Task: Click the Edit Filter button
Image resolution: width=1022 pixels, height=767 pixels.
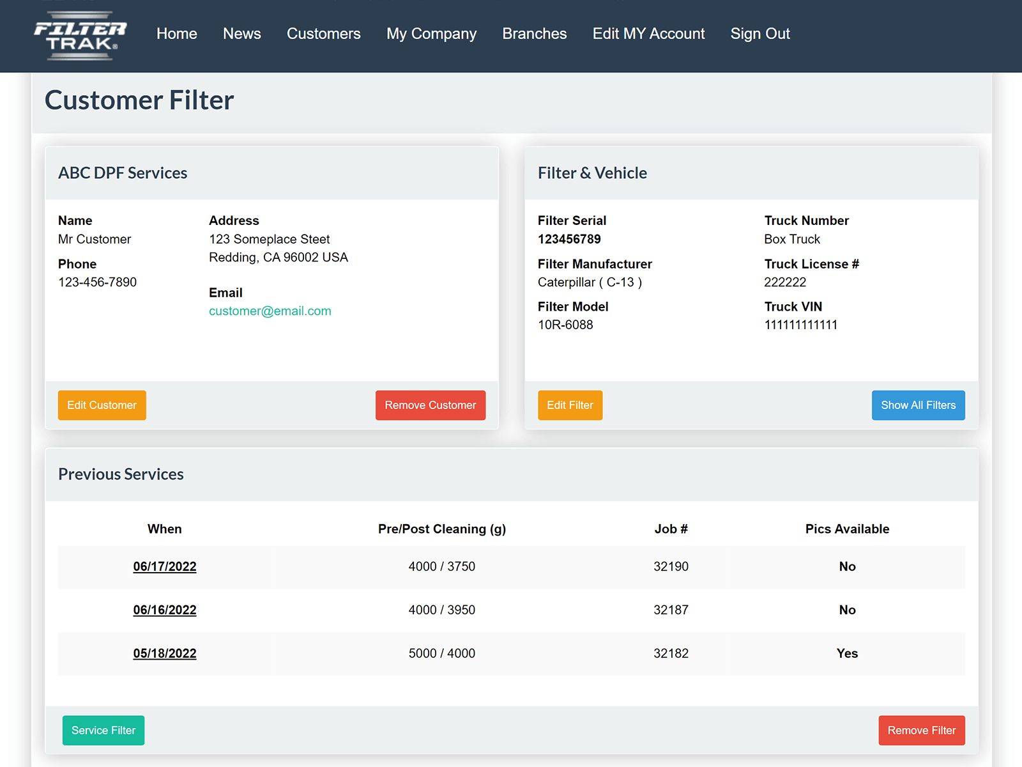Action: [x=570, y=405]
